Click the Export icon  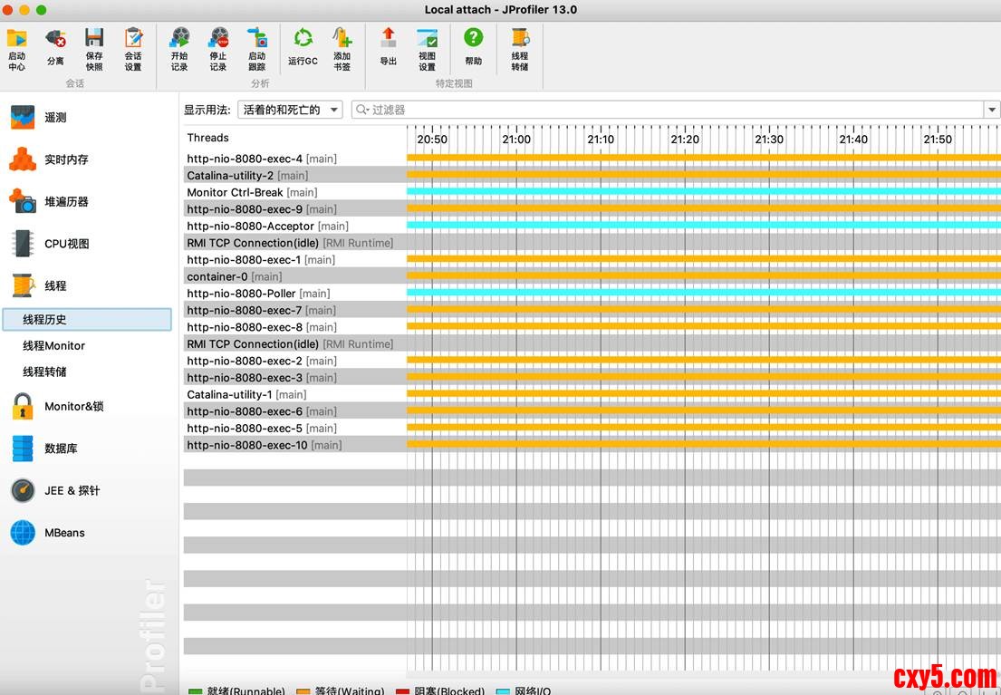pyautogui.click(x=388, y=48)
